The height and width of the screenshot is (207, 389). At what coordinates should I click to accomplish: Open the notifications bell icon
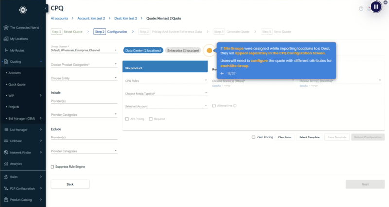pyautogui.click(x=369, y=9)
